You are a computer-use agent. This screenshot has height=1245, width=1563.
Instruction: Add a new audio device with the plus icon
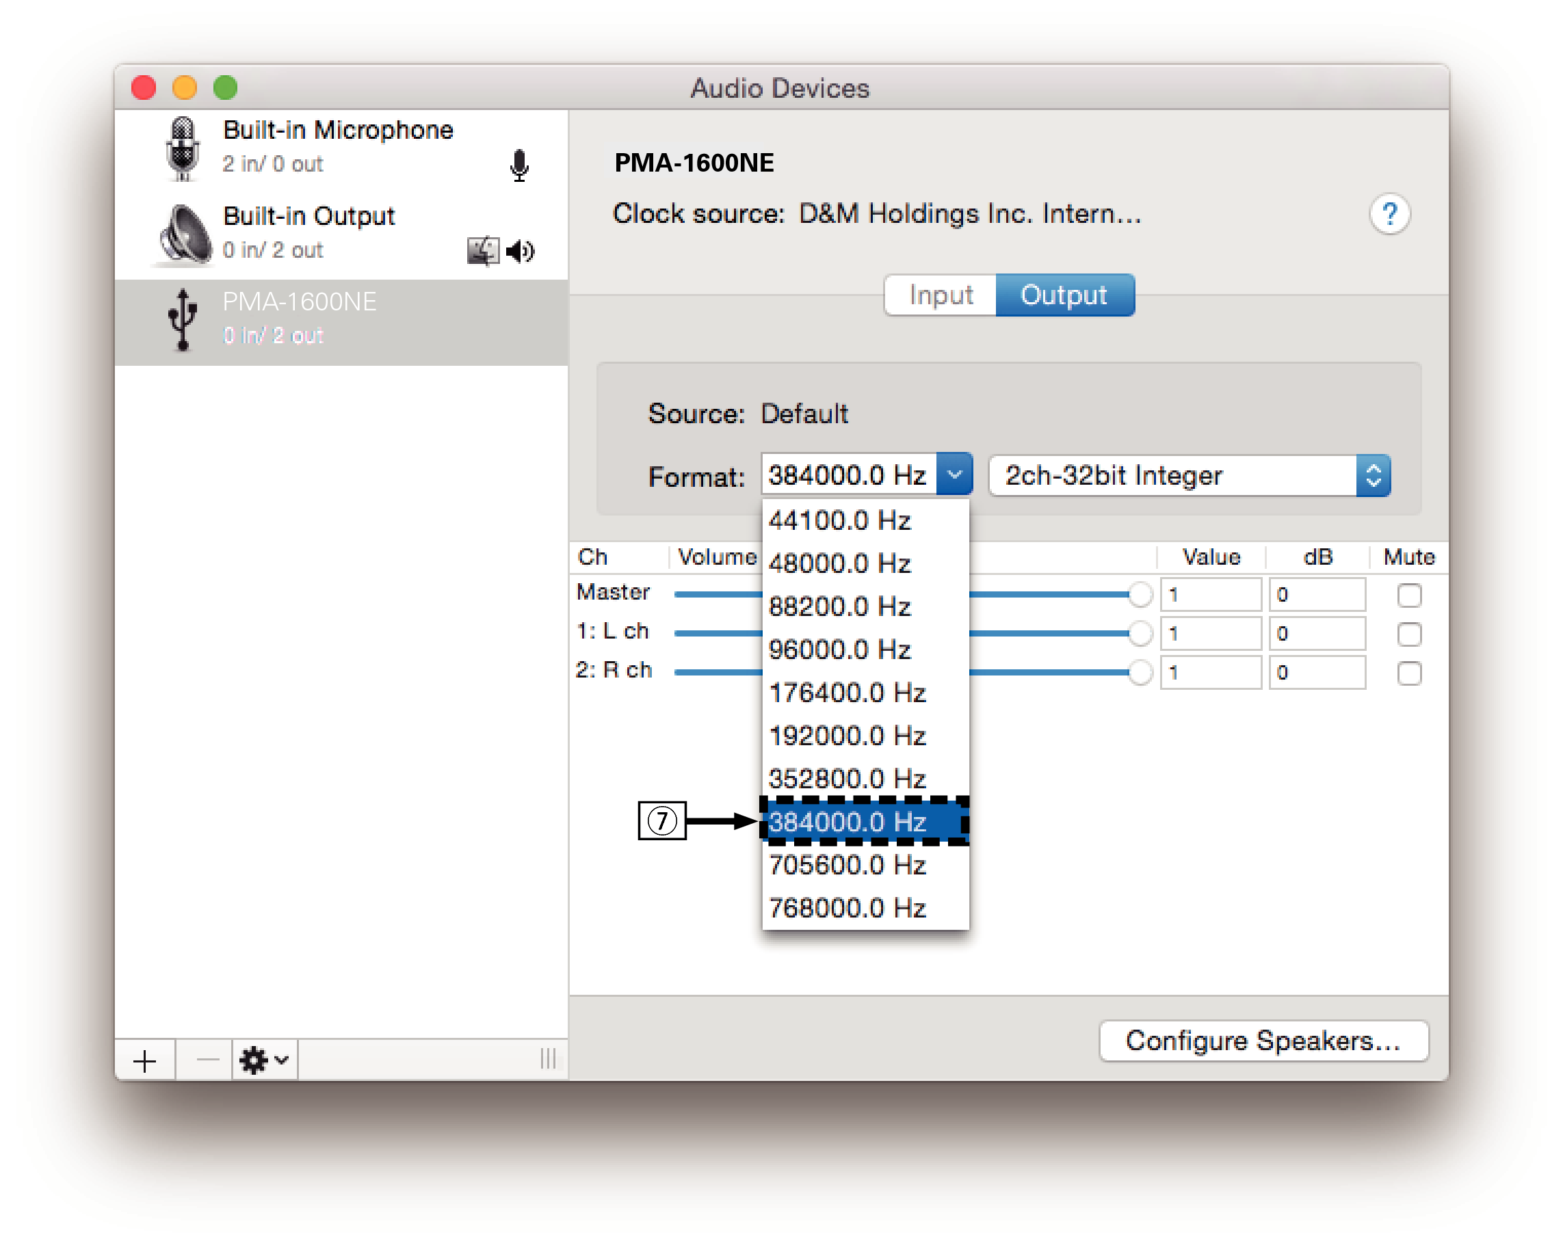point(144,1060)
